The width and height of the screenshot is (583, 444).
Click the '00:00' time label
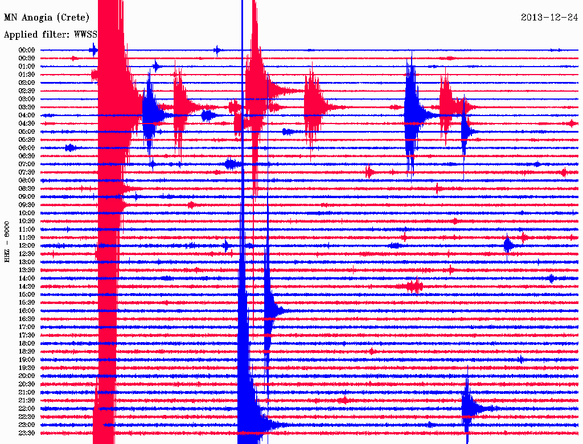[x=27, y=50]
